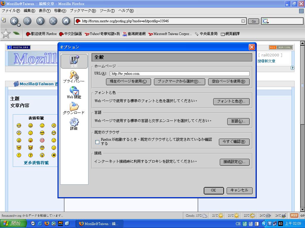
Task: Click the 接続設定 connection settings button
Action: point(234,162)
